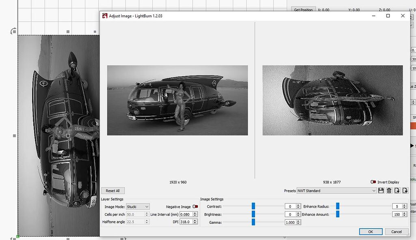Click the Enhance Amount slider handle
Screen dimensions: 416x240
tap(338, 214)
